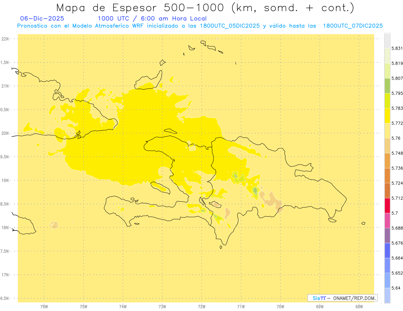Click the 5.831 colorbar value
The image size is (403, 311).
click(397, 48)
